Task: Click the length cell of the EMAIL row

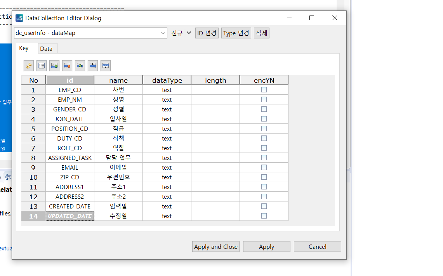Action: (215, 168)
